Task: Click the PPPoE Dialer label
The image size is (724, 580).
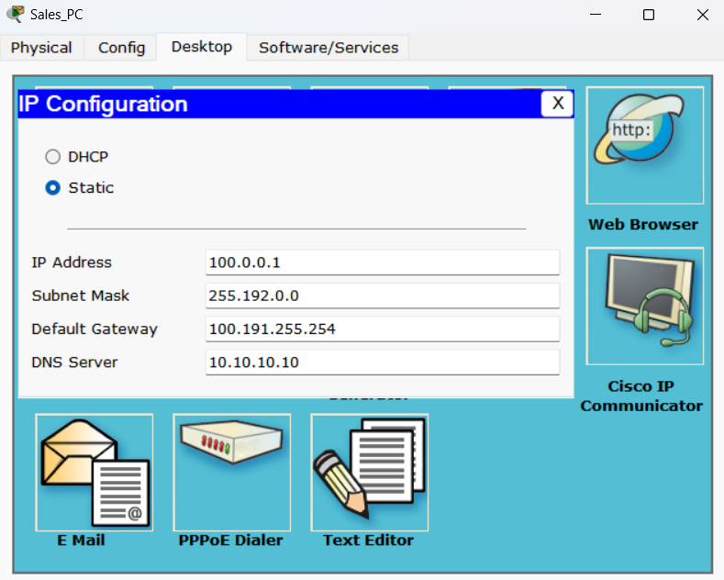Action: (x=230, y=540)
